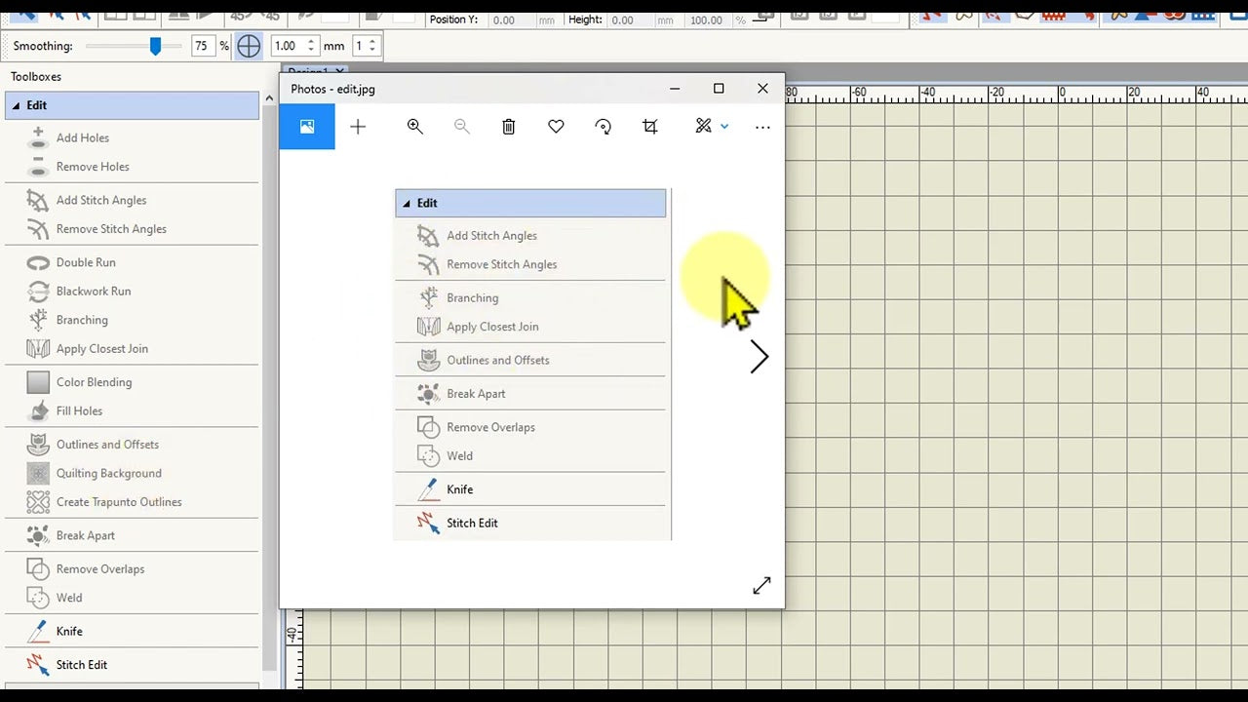
Task: Click Add Stitch Angles in the overlay menu
Action: click(491, 235)
